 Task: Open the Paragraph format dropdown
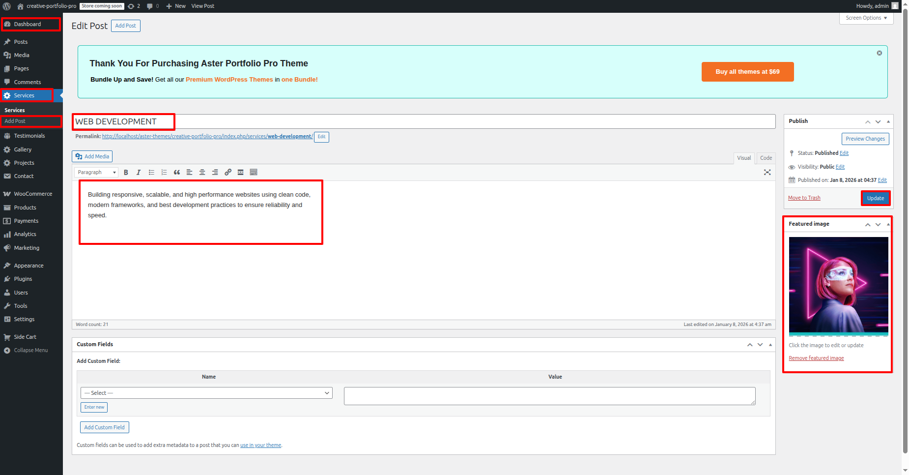point(96,173)
